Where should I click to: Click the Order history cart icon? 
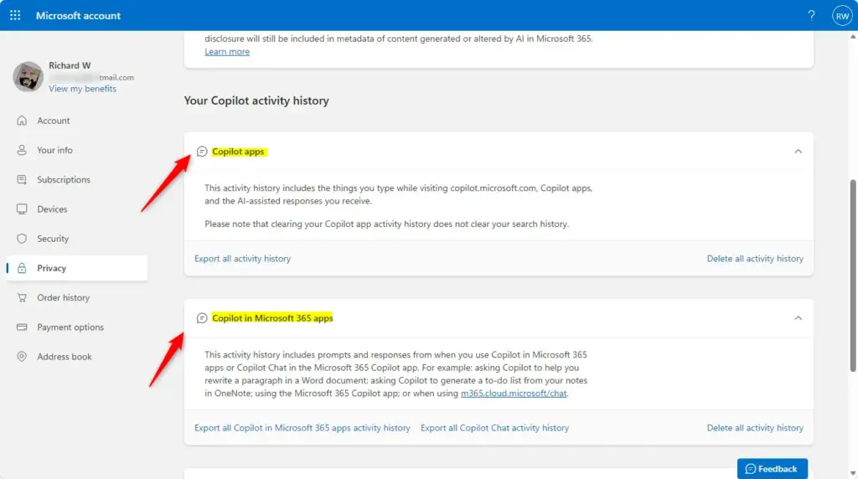22,297
